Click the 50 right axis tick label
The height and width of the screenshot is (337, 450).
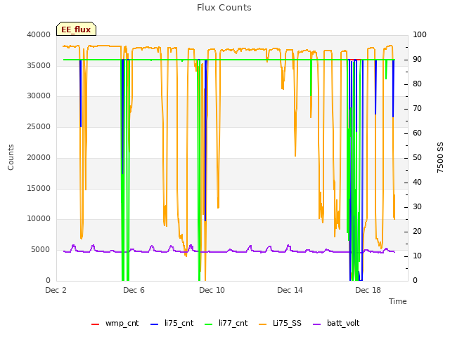click(417, 157)
